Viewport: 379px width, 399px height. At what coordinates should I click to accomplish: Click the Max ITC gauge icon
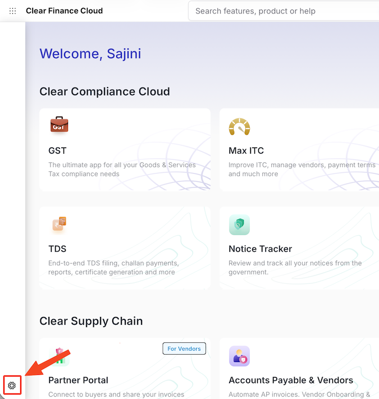pos(239,127)
